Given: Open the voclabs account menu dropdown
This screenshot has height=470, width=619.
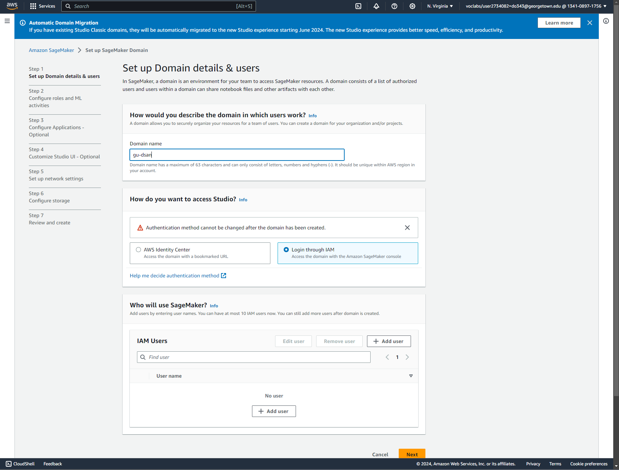Looking at the screenshot, I should pos(536,6).
